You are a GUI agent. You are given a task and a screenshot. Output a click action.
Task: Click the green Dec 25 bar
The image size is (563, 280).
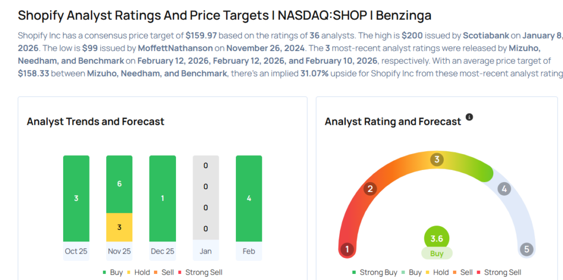pyautogui.click(x=162, y=198)
